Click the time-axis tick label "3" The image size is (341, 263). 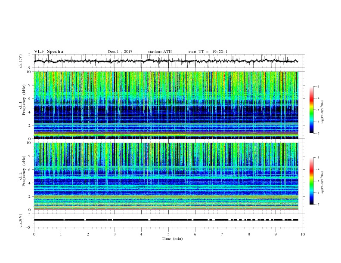pyautogui.click(x=115, y=234)
